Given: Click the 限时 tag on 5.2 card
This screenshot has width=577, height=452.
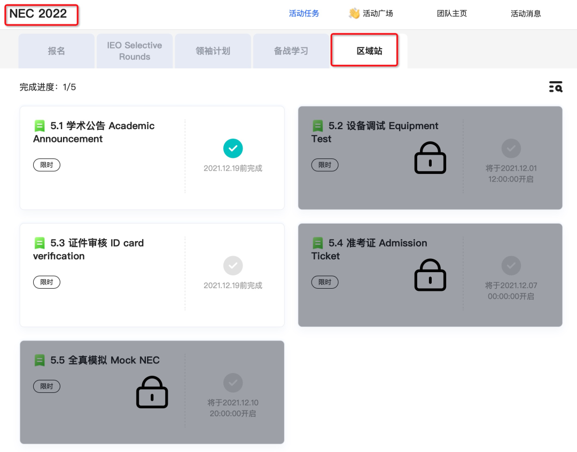Looking at the screenshot, I should (x=325, y=165).
